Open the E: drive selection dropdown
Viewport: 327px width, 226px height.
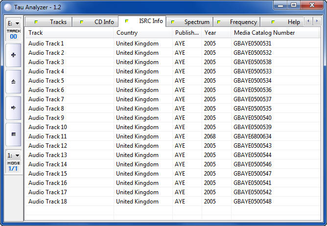pos(13,23)
